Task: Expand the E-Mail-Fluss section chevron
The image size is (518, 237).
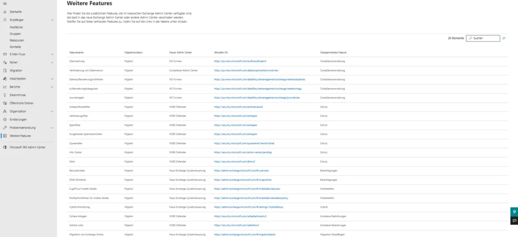Action: [53, 54]
